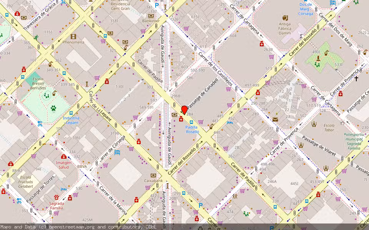
Task: Click the bicycle icon near Passatge de Torres
Action: (19, 201)
